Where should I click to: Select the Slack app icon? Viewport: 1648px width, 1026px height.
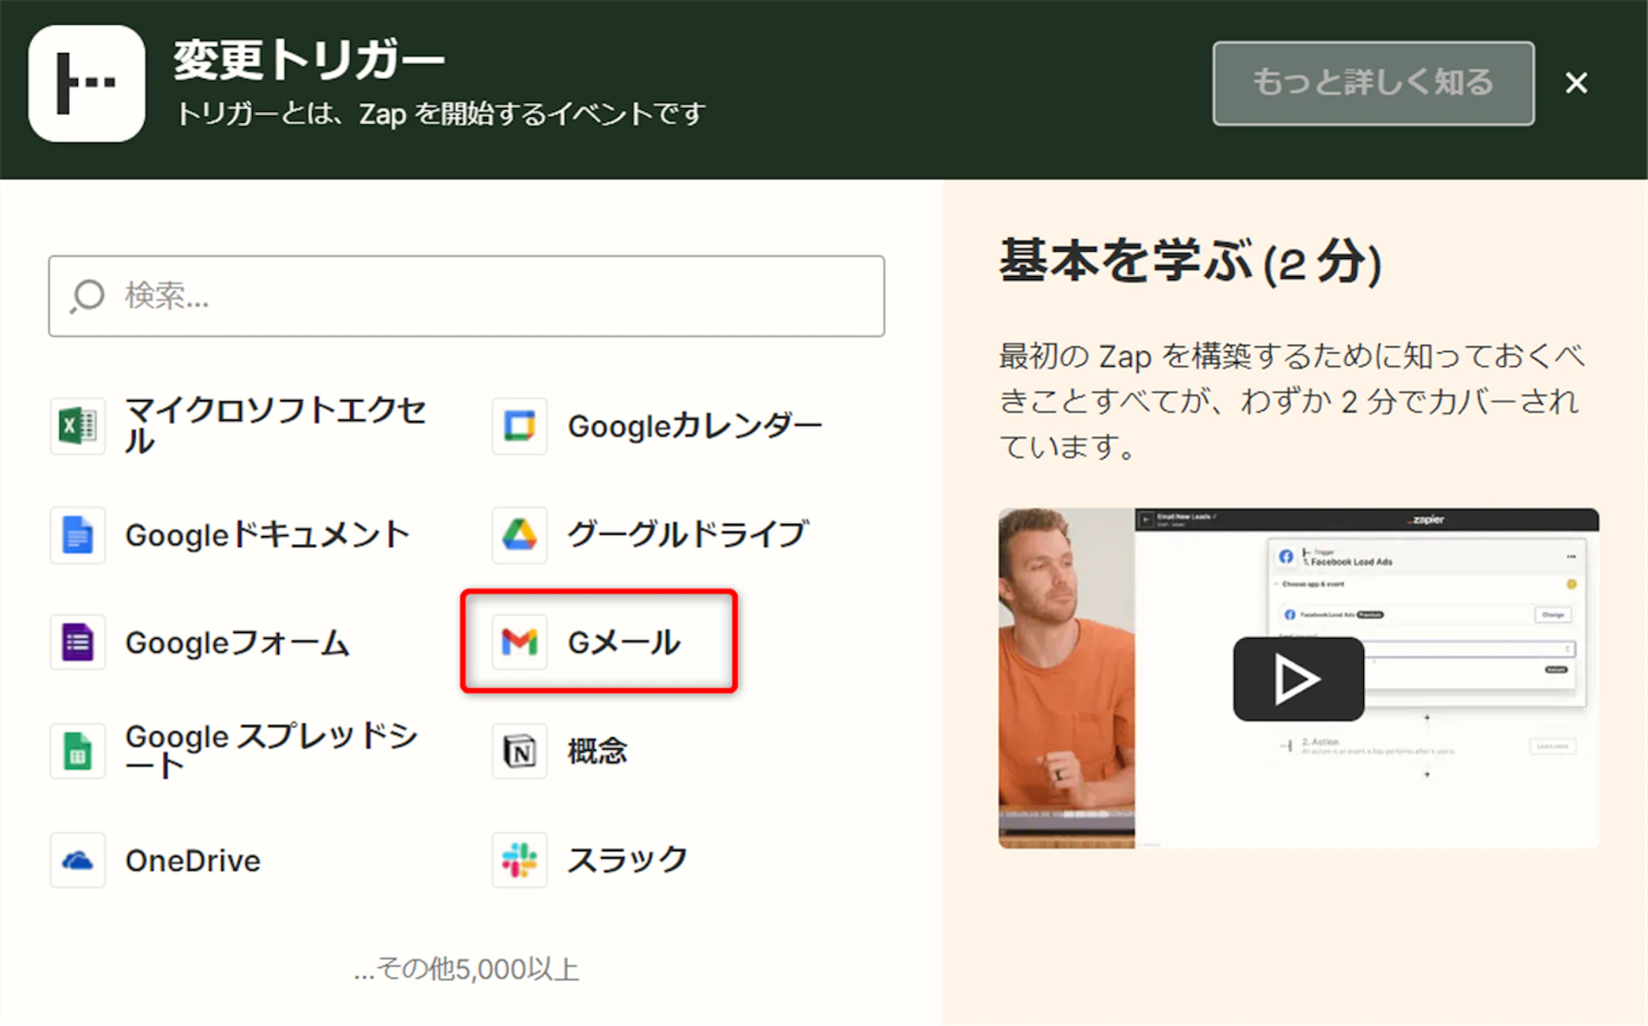tap(519, 860)
